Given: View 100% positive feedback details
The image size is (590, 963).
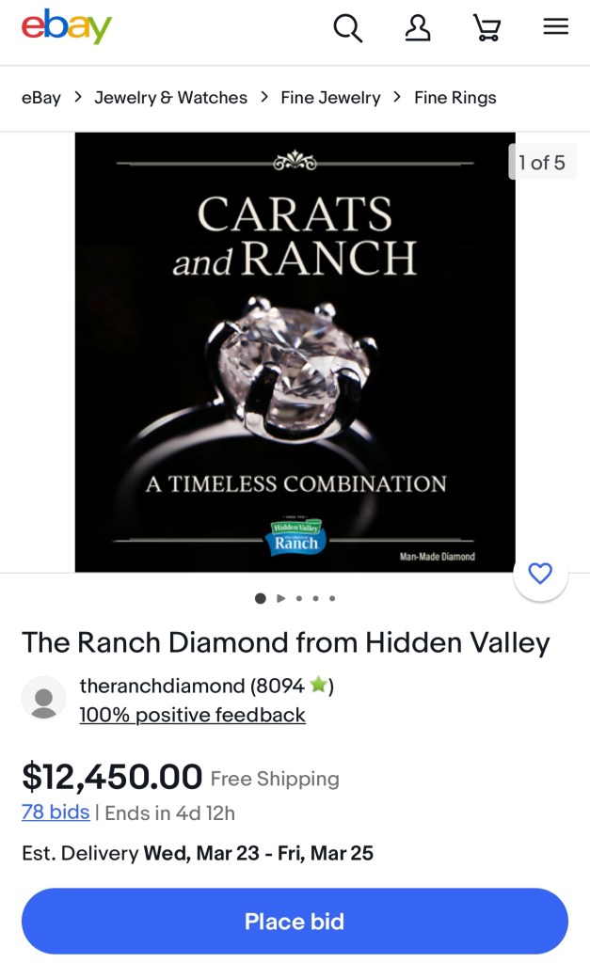Looking at the screenshot, I should [192, 715].
